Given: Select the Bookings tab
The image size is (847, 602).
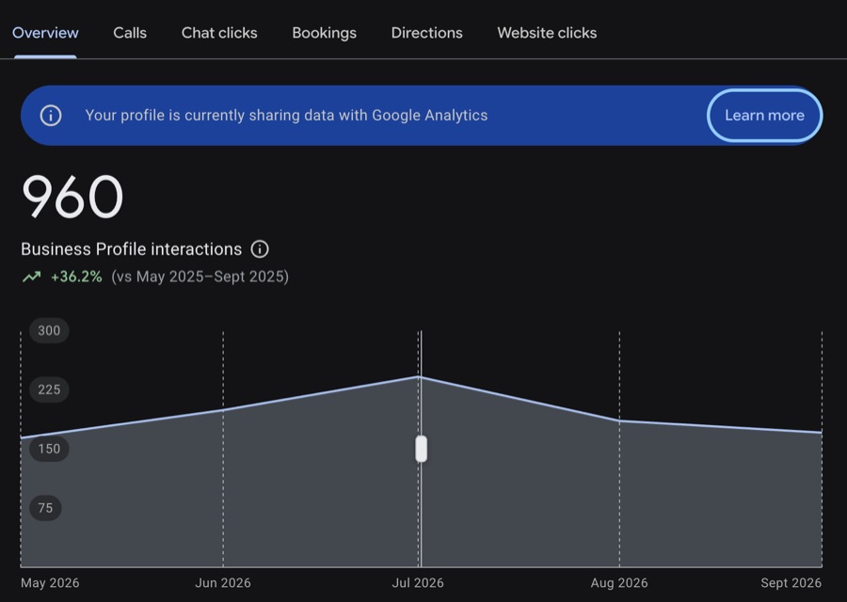Looking at the screenshot, I should pyautogui.click(x=324, y=33).
